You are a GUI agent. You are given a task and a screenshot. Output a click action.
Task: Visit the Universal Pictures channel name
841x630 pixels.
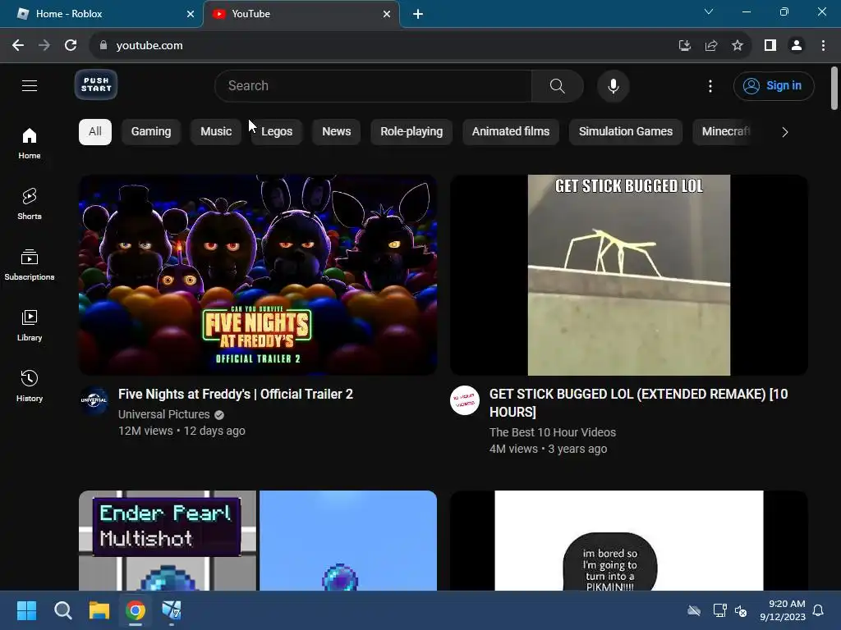click(x=163, y=414)
